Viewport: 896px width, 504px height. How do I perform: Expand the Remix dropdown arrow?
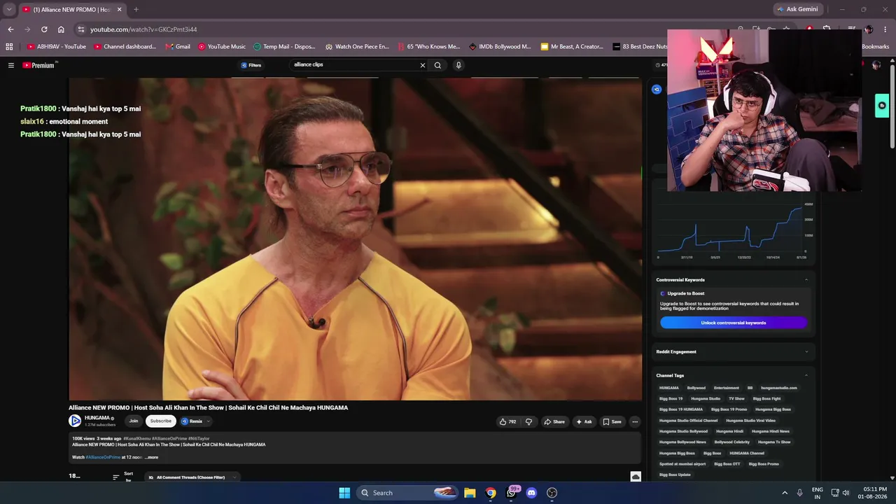tap(208, 421)
